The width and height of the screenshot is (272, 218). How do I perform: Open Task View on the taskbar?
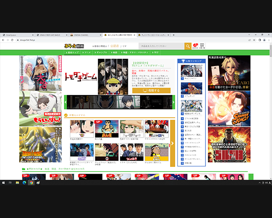[x=10, y=183]
